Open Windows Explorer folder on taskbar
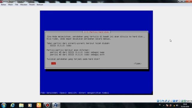 click(21, 105)
